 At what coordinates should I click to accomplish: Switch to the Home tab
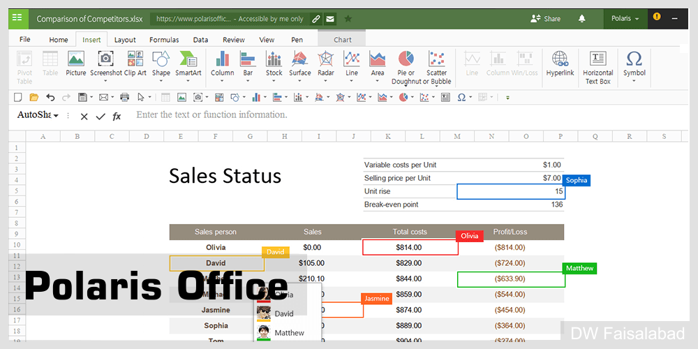(59, 40)
